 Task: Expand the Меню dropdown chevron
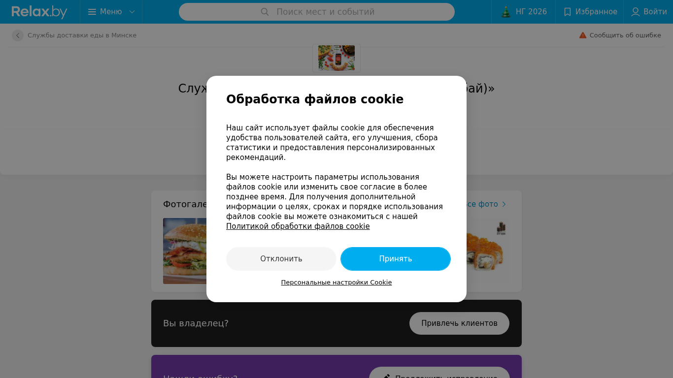pos(132,12)
